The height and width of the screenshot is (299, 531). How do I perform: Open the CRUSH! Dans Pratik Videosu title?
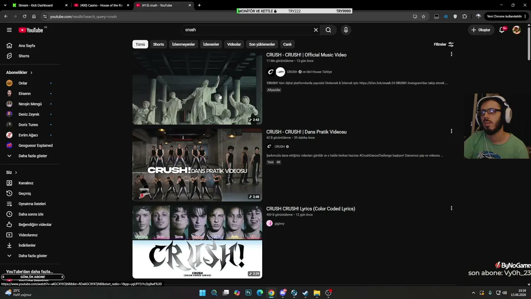pos(306,132)
